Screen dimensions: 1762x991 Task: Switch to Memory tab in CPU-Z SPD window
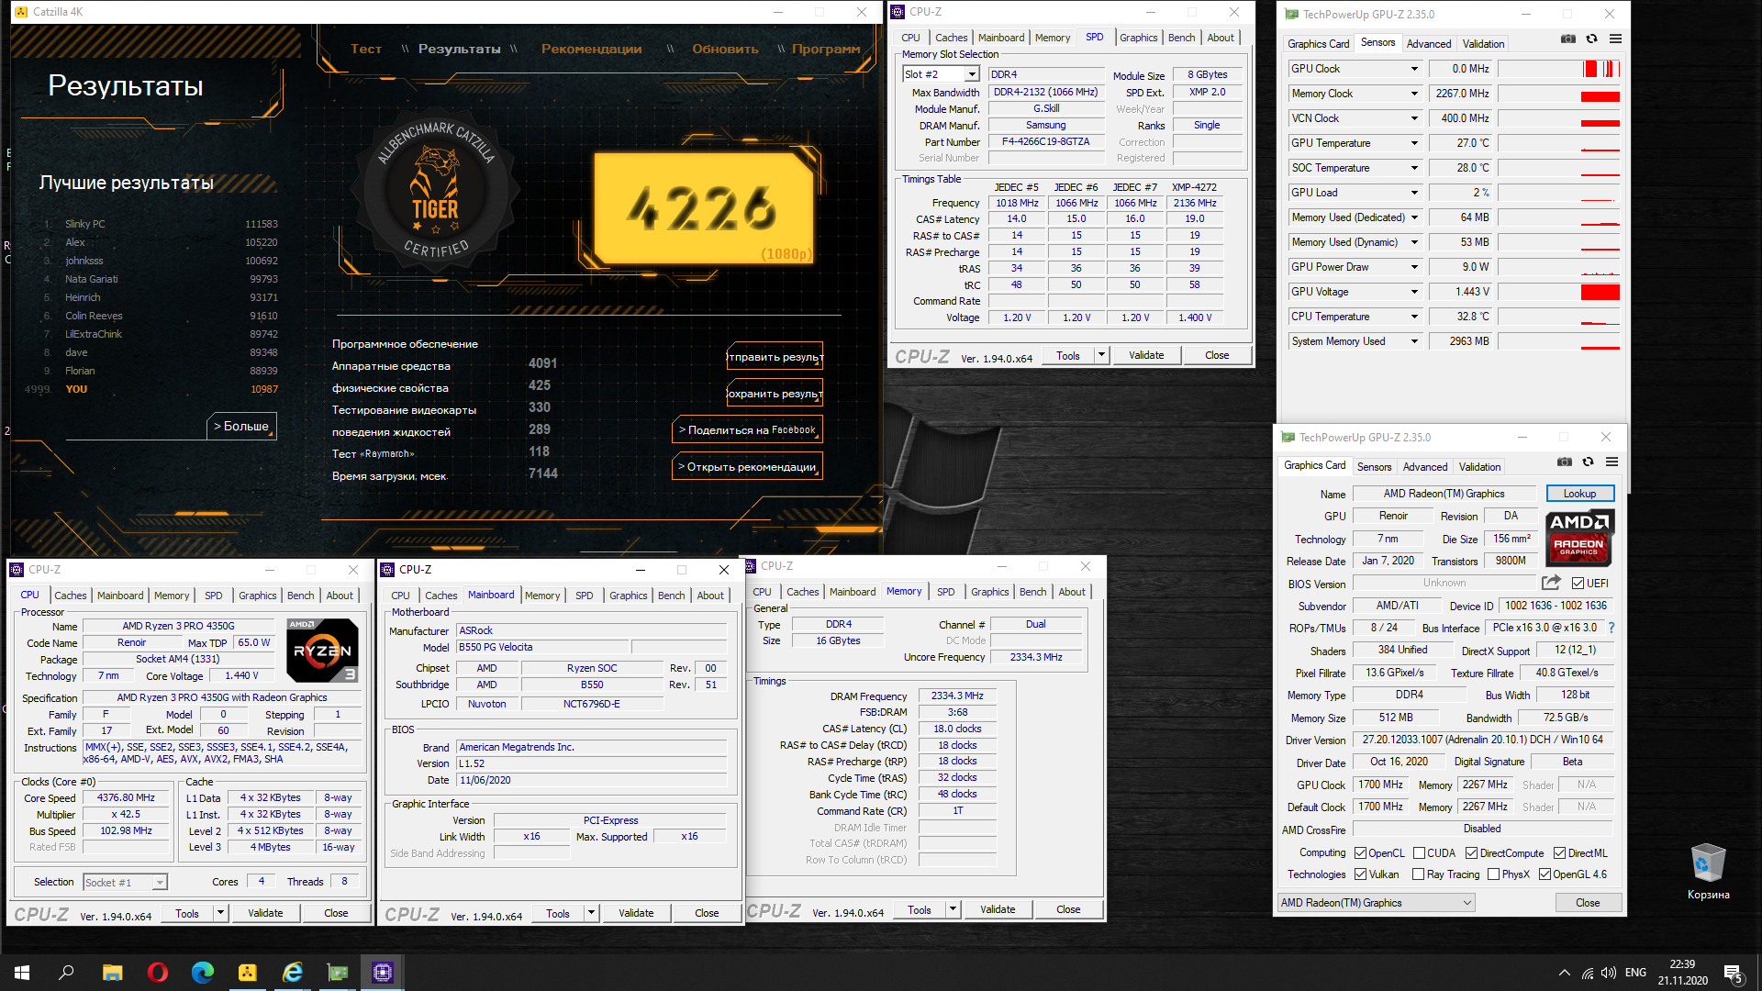pos(1052,38)
